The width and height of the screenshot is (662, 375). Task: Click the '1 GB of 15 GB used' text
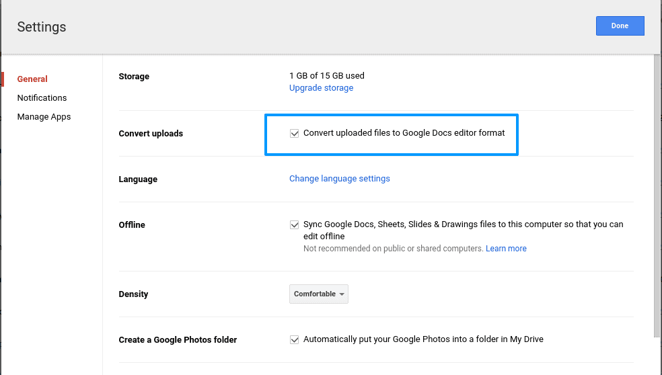pos(326,76)
